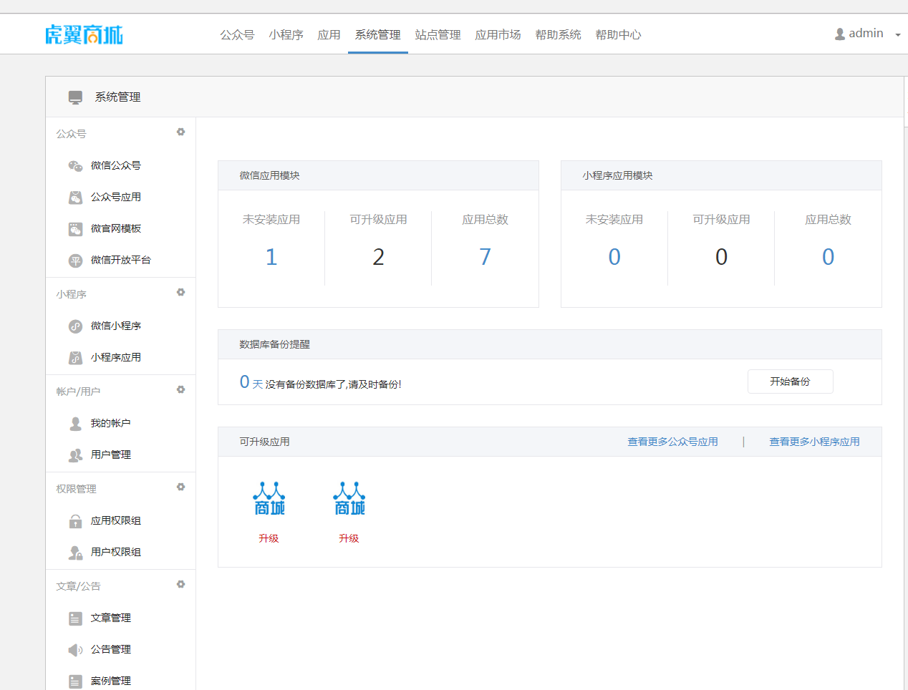
Task: Click the 用户管理 users icon
Action: (x=75, y=455)
